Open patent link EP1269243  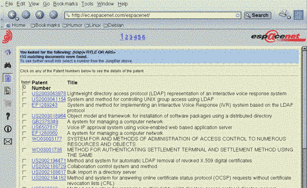[45, 105]
